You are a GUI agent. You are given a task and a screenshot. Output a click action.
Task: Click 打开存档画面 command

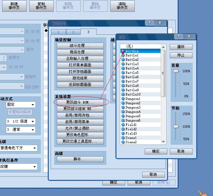click(80, 72)
